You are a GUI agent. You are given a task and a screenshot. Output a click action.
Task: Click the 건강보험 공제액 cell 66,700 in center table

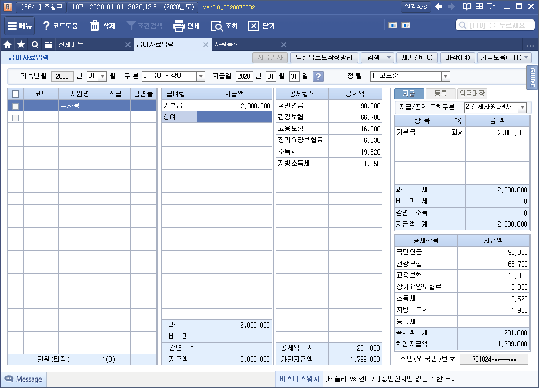pos(355,117)
